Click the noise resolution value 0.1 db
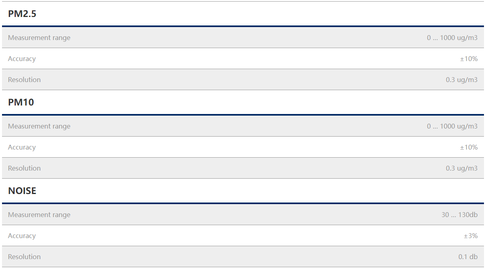 pyautogui.click(x=468, y=257)
